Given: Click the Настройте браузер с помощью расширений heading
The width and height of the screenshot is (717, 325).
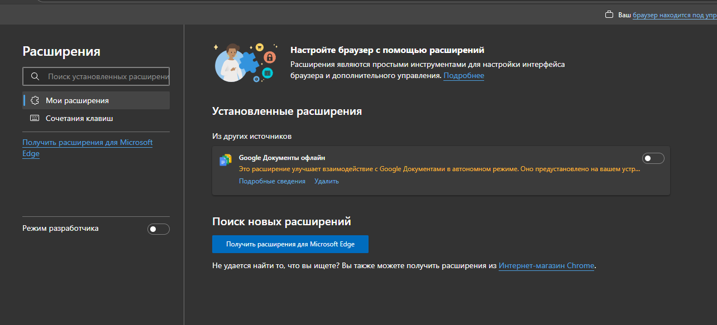Looking at the screenshot, I should [388, 50].
